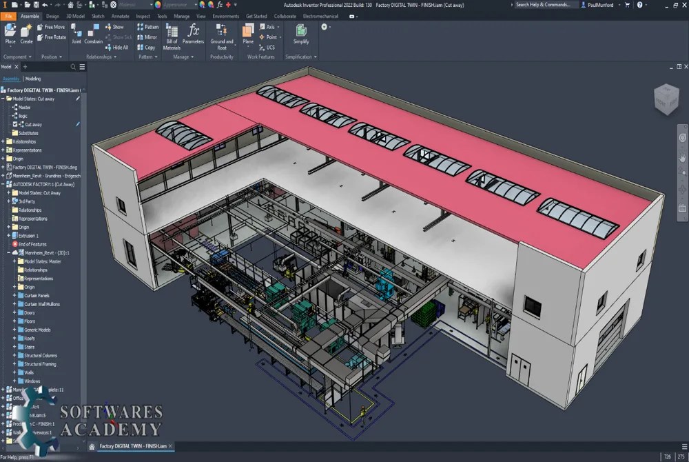Open the Bill of Materials tool
Screen dimensions: 689x462
(x=171, y=34)
